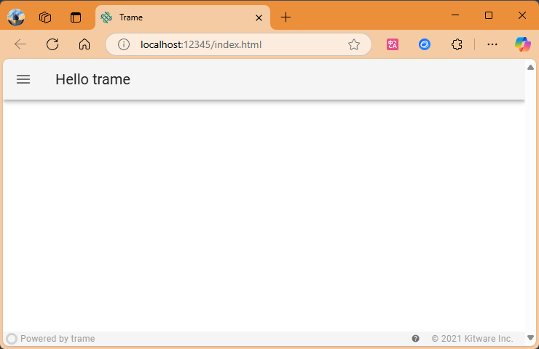Click the blue circular extension icon

(425, 44)
